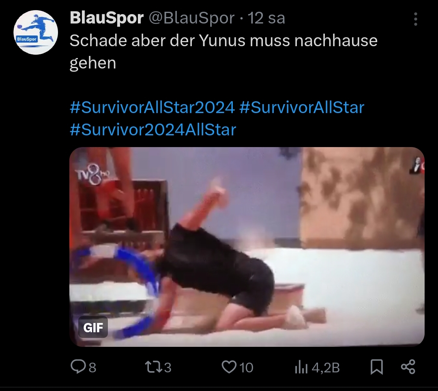Screen dimensions: 438x391
Task: Open the view analytics bar chart icon
Action: [301, 367]
